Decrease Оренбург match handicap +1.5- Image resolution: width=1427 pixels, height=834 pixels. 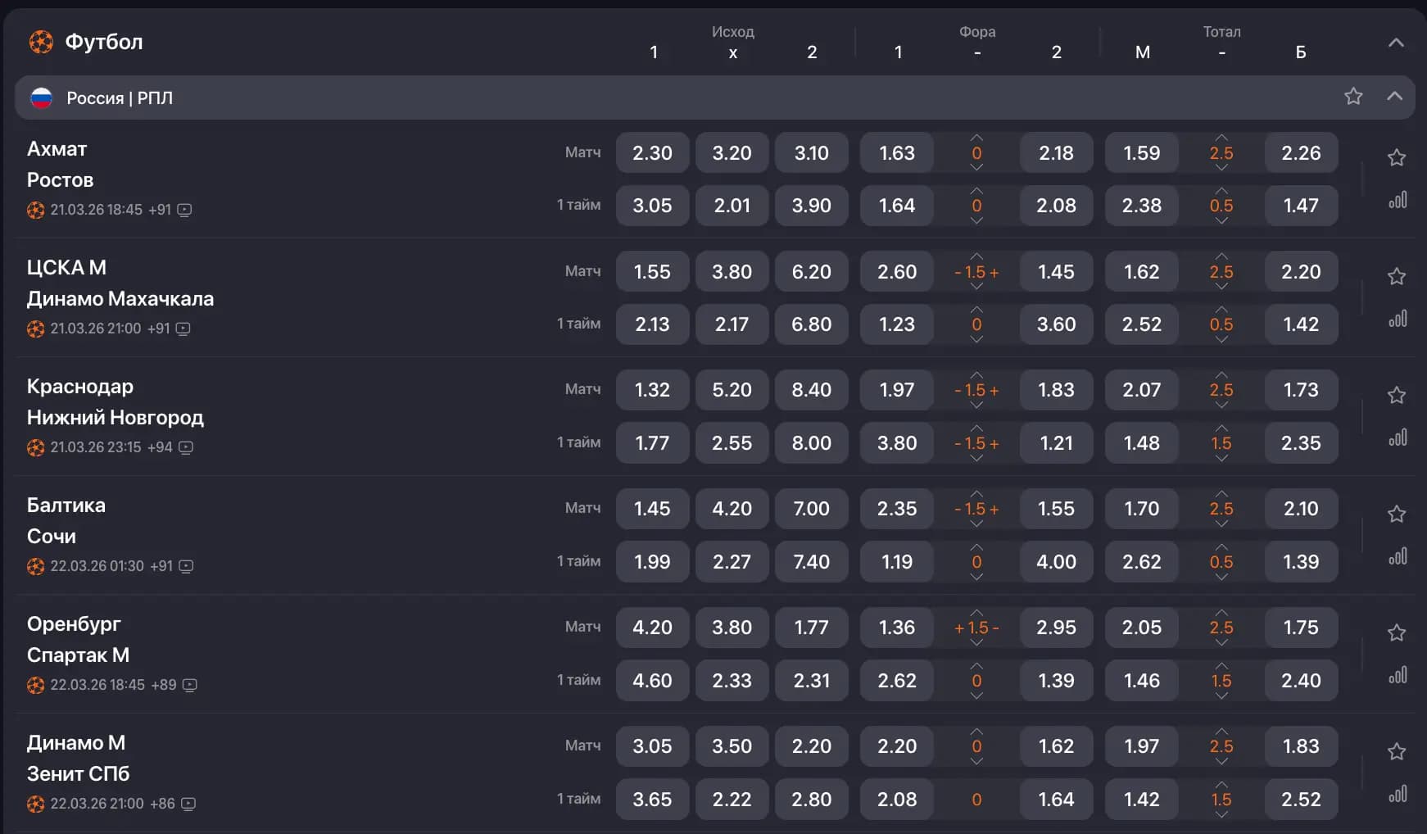coord(976,643)
